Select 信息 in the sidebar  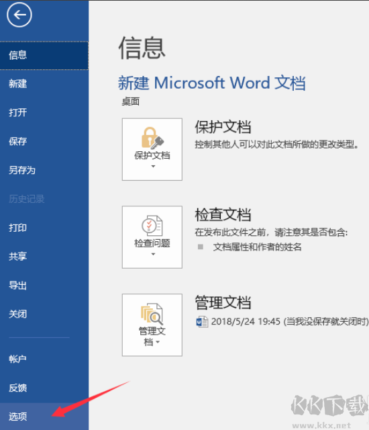pos(44,55)
